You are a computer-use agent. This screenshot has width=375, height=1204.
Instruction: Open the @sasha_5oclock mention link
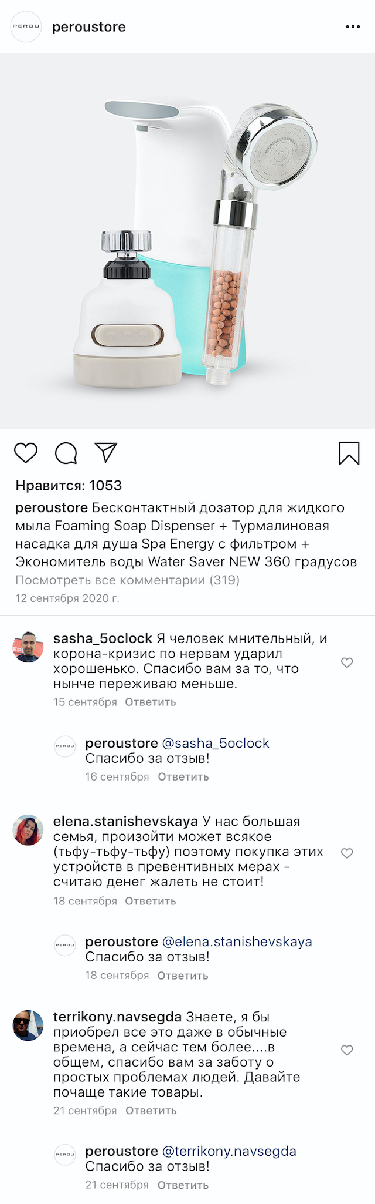point(216,743)
